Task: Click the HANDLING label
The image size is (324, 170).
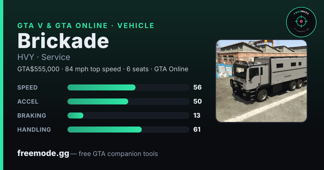Action: (x=34, y=130)
